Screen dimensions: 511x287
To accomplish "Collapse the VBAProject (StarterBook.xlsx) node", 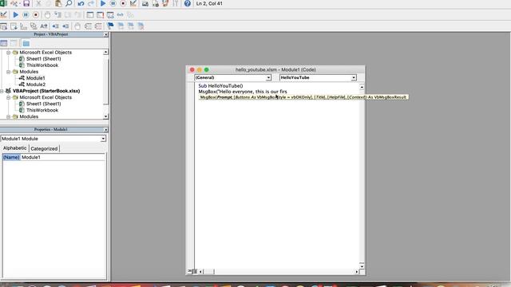I will click(2, 91).
